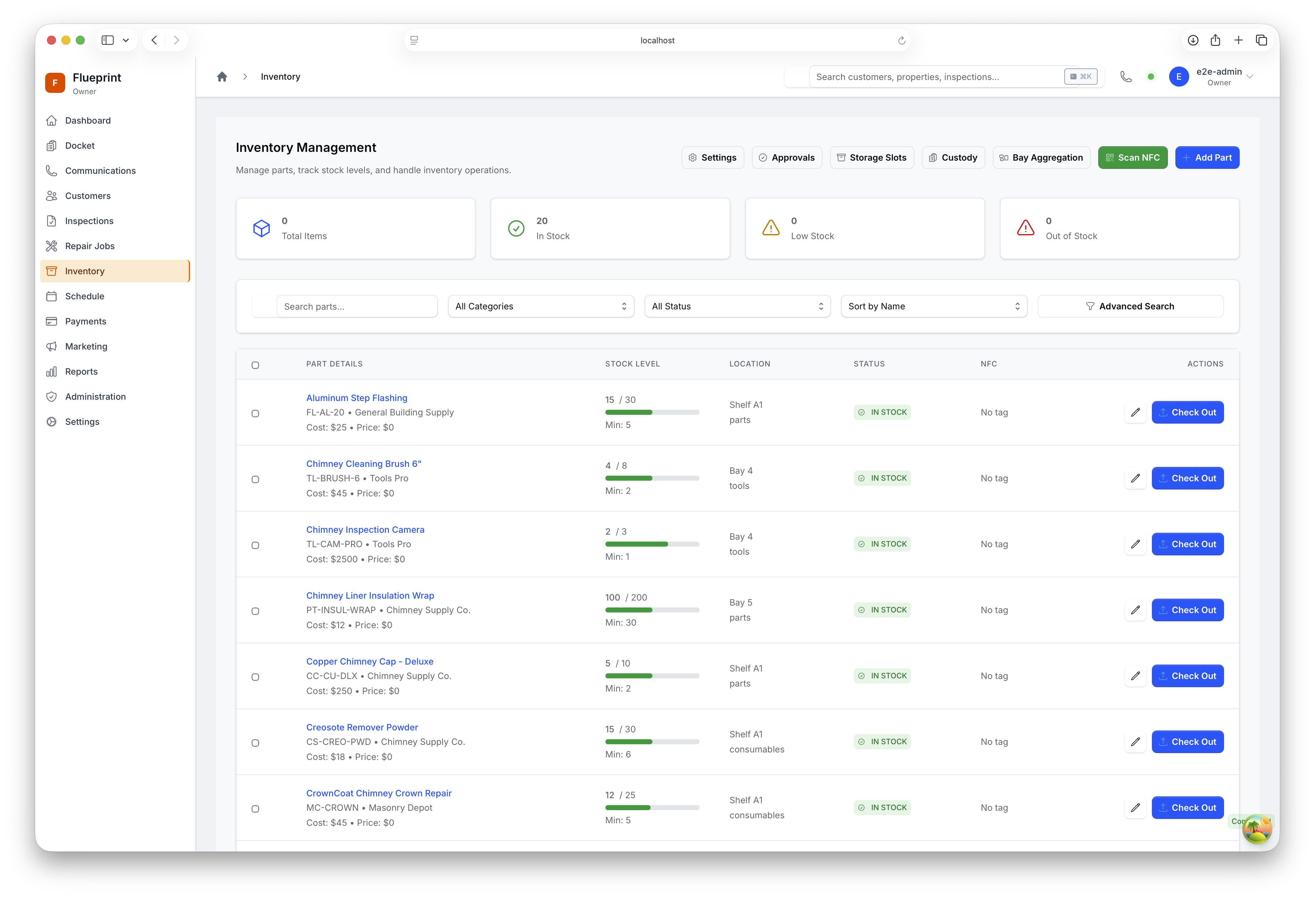
Task: Click pencil icon for Chimney Inspection Camera
Action: click(1135, 544)
